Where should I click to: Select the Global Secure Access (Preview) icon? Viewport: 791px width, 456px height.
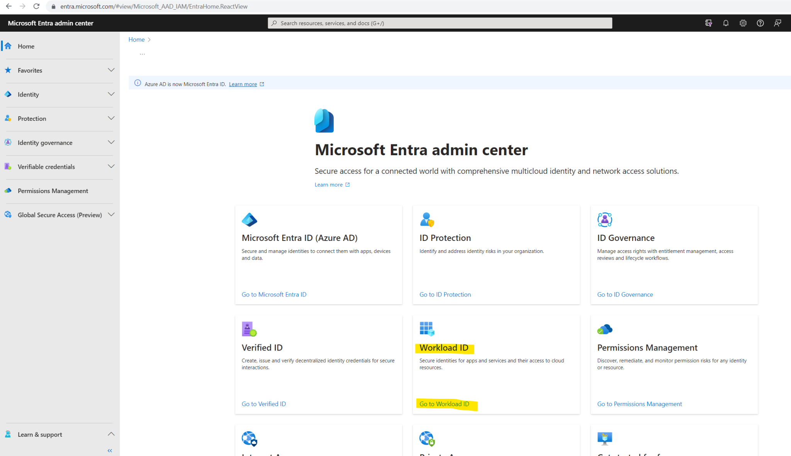8,215
